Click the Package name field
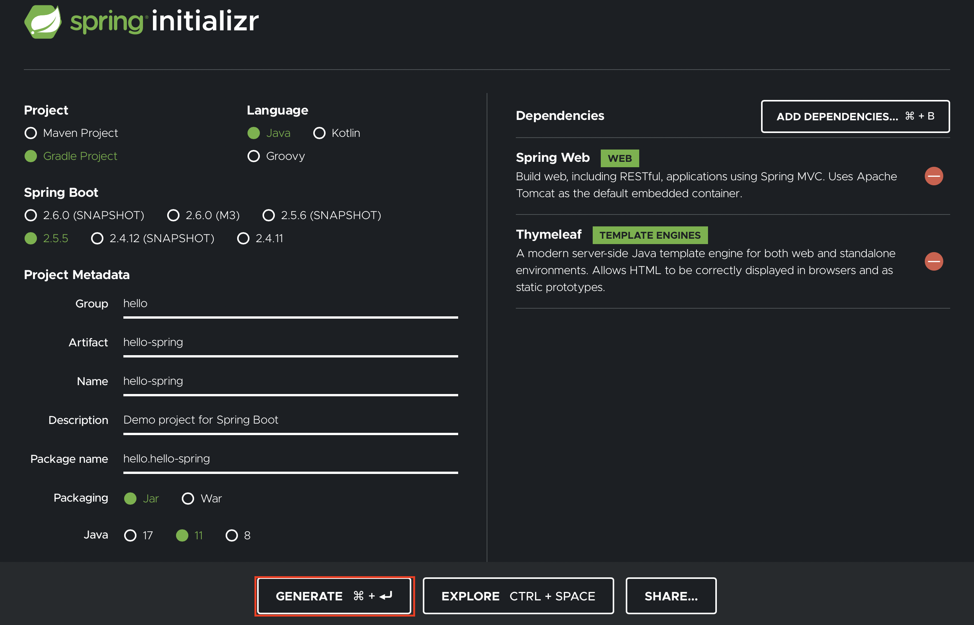The image size is (974, 625). click(290, 459)
